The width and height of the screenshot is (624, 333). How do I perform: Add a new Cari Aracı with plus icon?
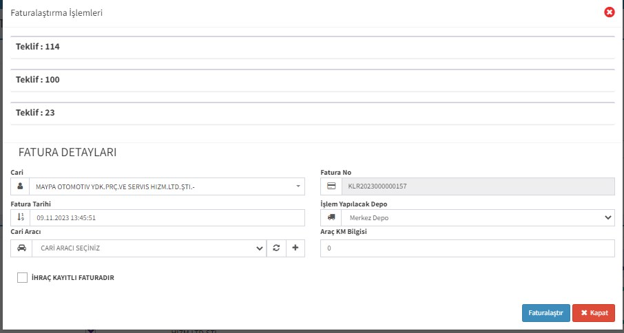click(295, 248)
